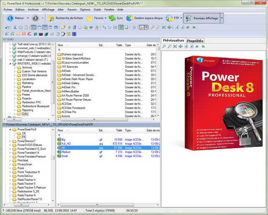Screen dimensions: 268x215
Task: Click the Sync button
Action: tap(116, 18)
